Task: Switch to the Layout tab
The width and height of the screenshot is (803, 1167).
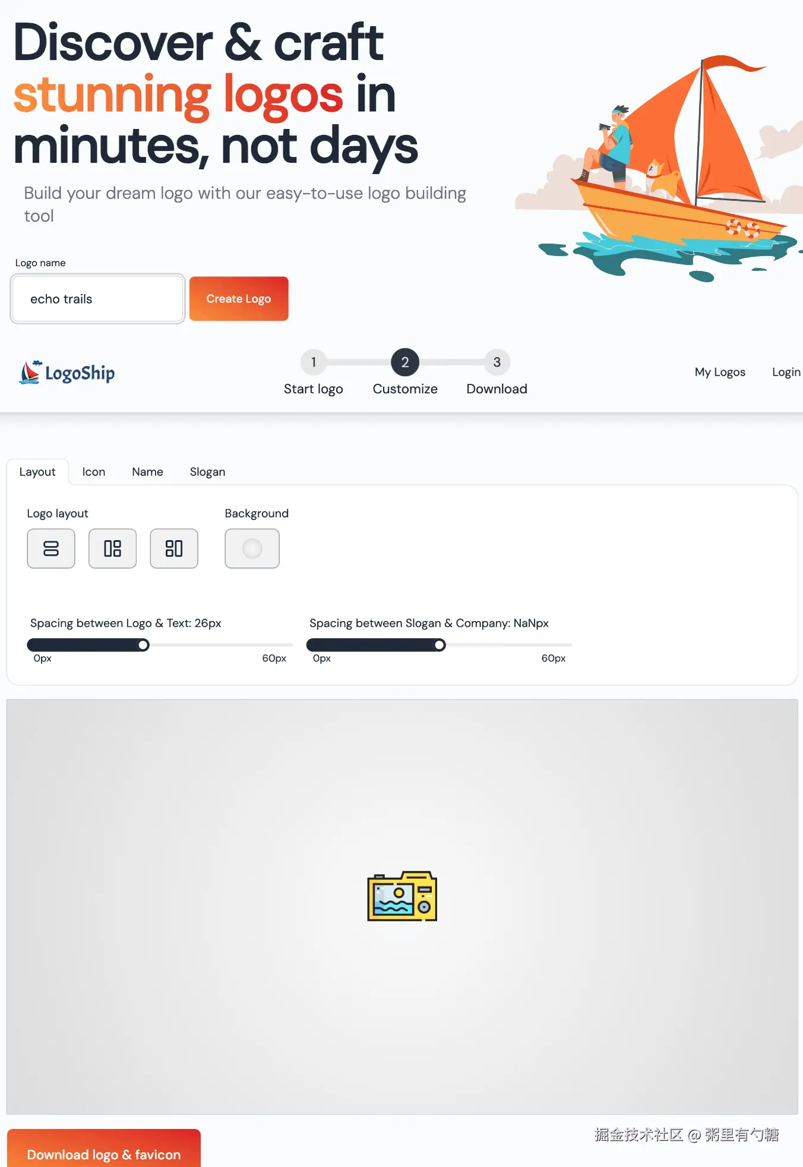Action: pyautogui.click(x=37, y=472)
